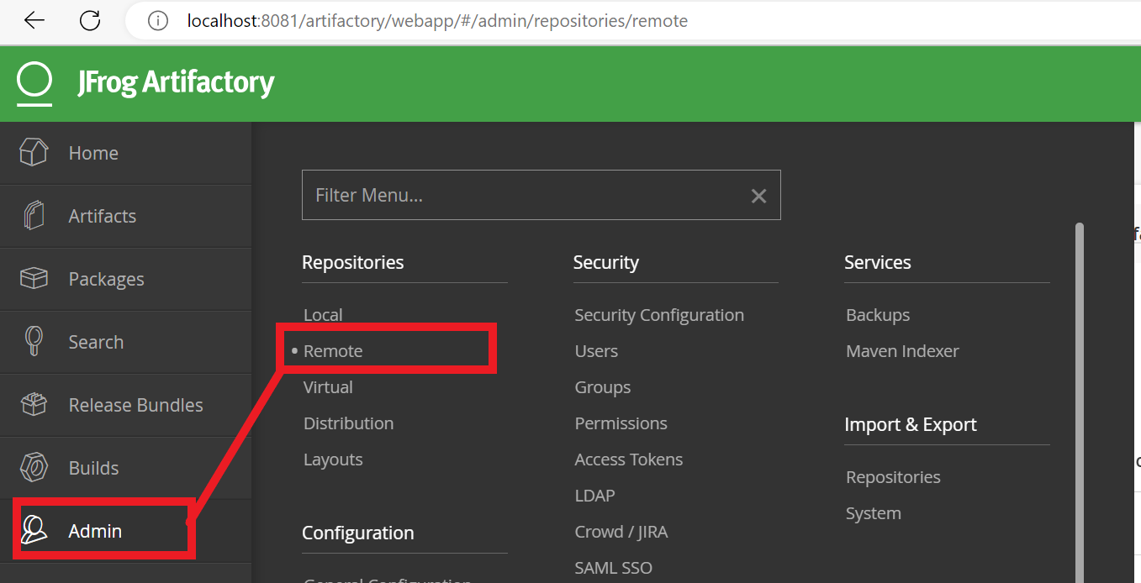Click the Filter Menu input field
This screenshot has height=583, width=1141.
(541, 195)
